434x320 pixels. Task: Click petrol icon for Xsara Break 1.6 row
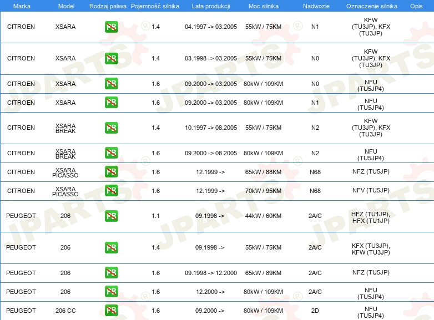point(111,153)
